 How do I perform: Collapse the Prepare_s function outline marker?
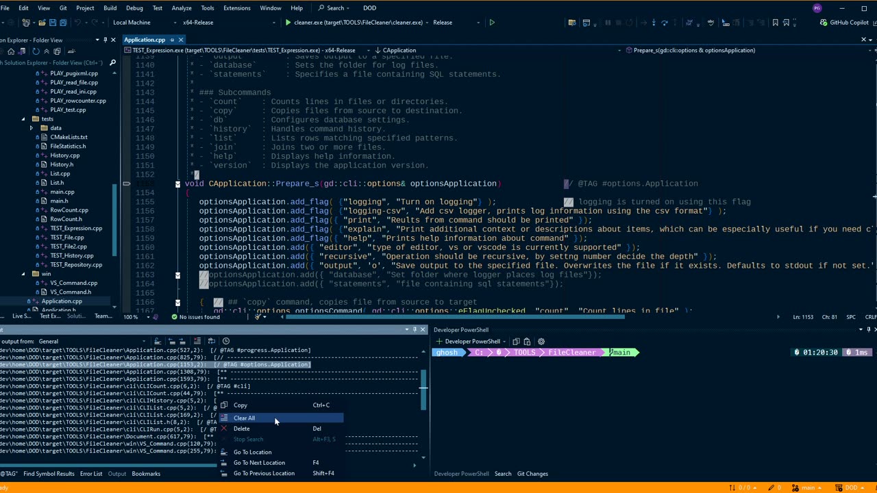177,184
